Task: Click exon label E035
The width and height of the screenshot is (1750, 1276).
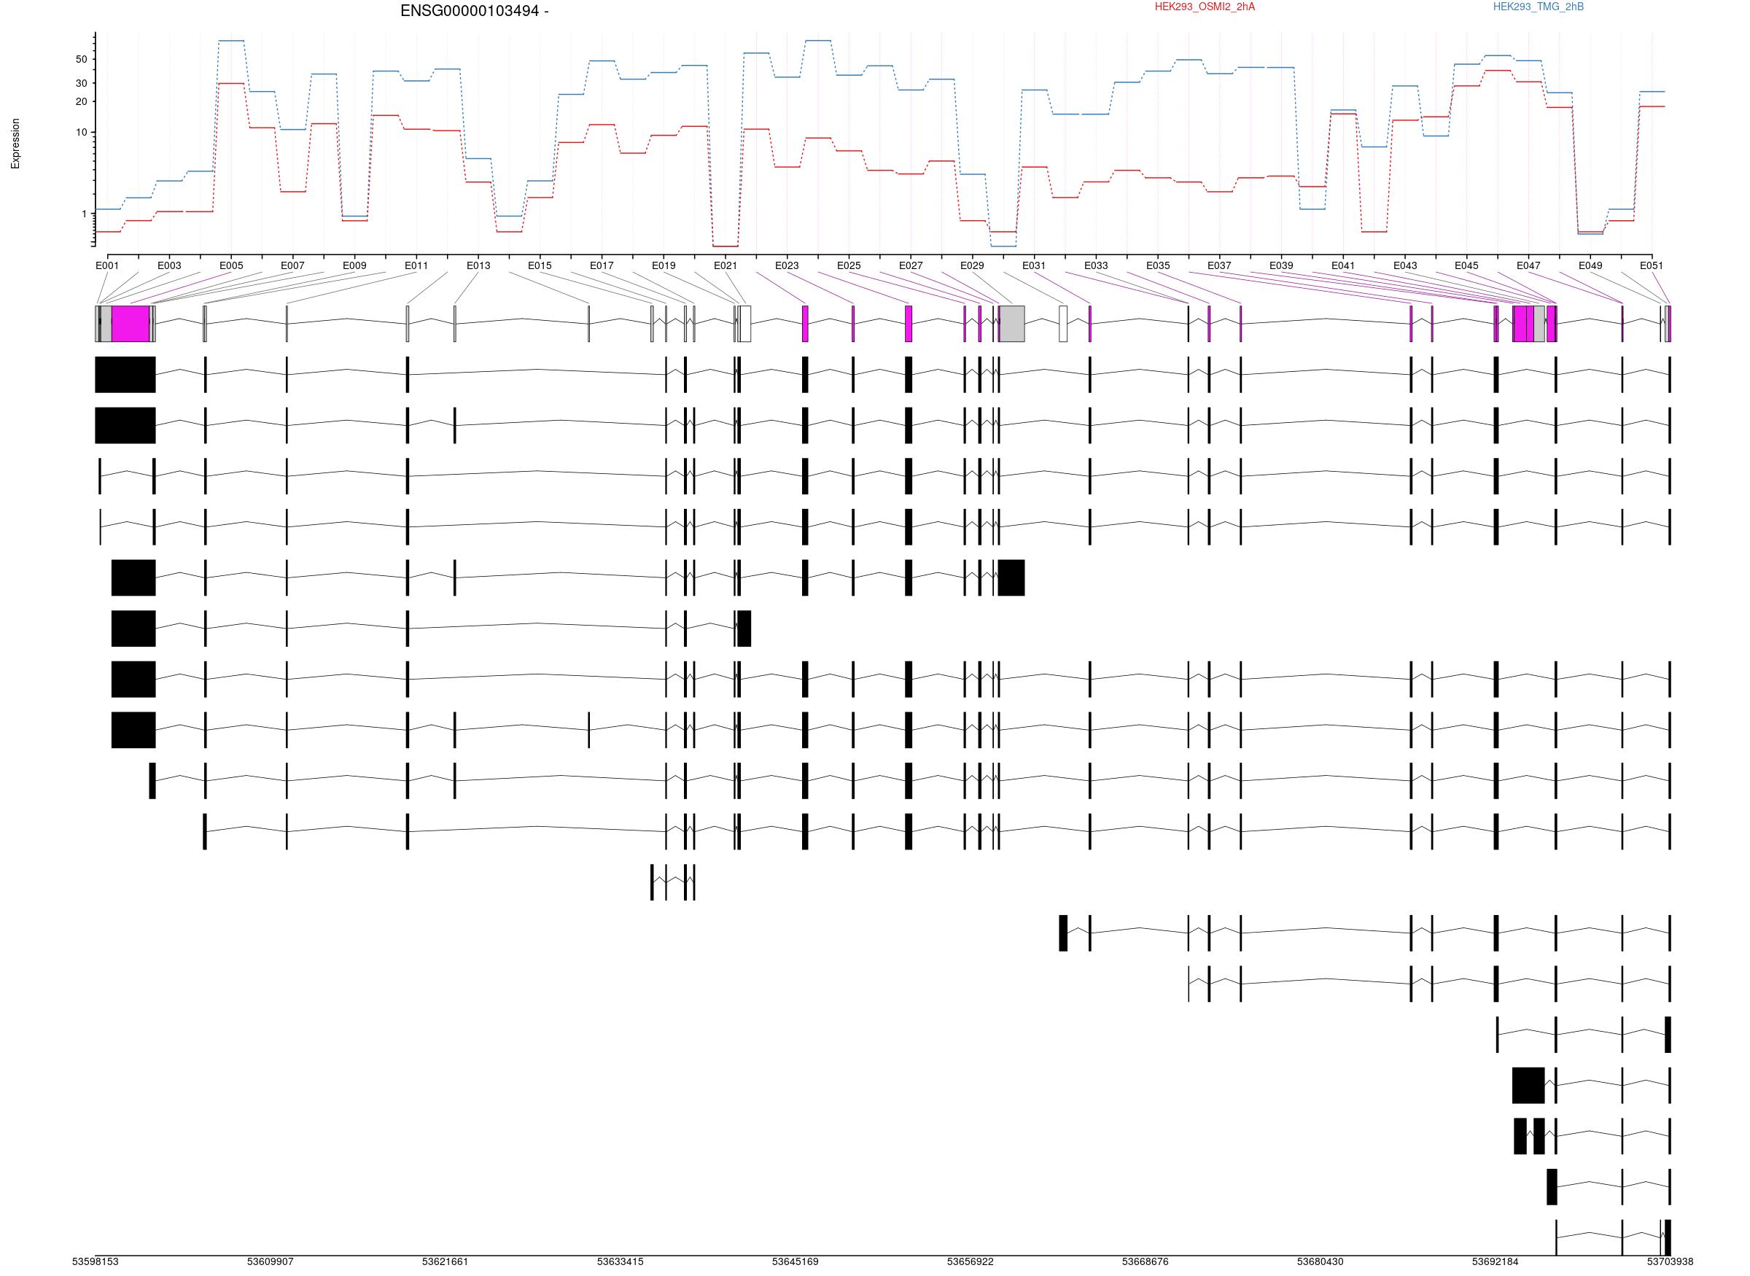Action: [x=1158, y=265]
